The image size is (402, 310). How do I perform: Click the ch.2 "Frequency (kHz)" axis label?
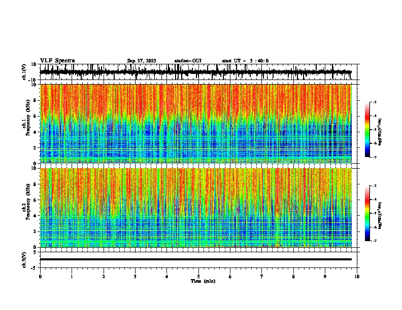point(28,201)
